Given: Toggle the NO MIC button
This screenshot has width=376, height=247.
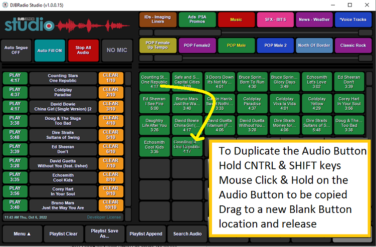Looking at the screenshot, I should tap(117, 50).
